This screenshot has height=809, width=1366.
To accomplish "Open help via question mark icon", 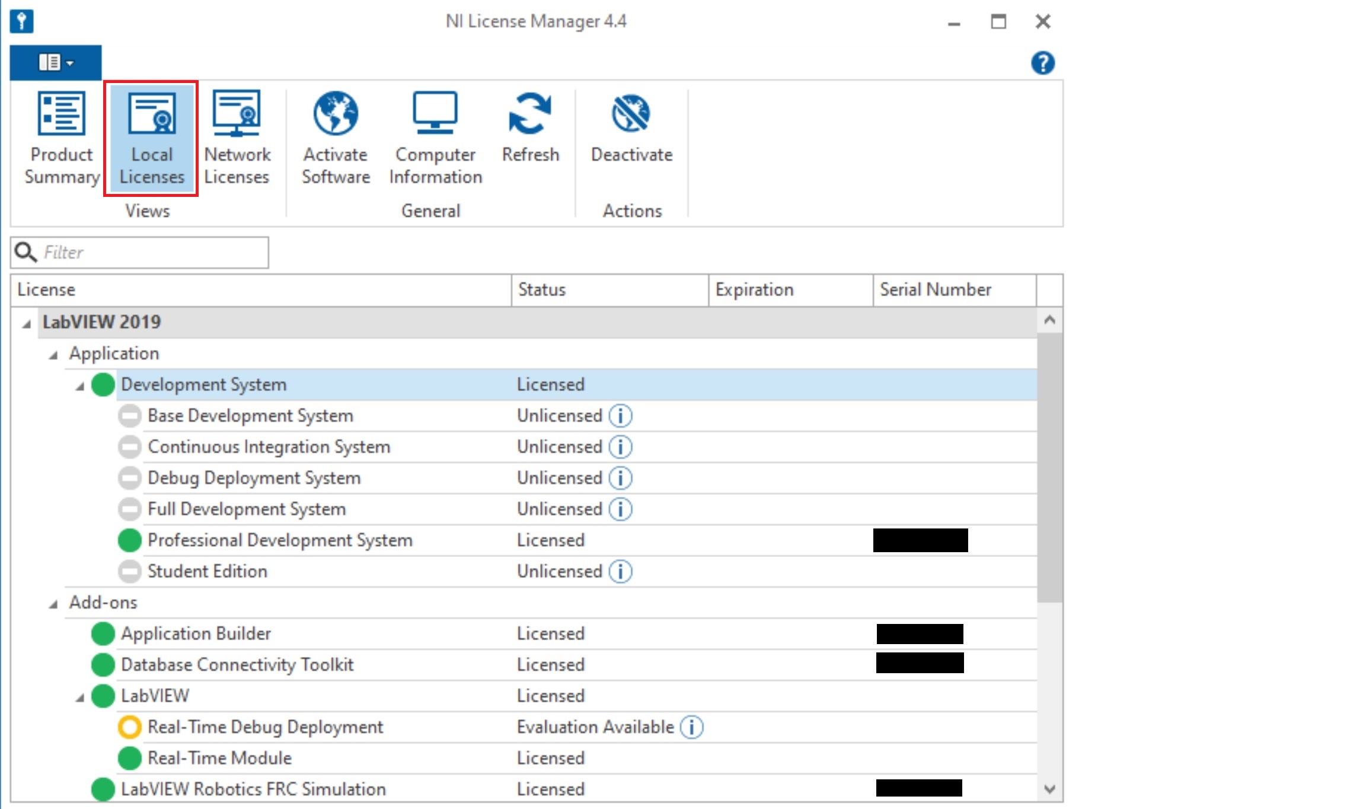I will pos(1042,63).
